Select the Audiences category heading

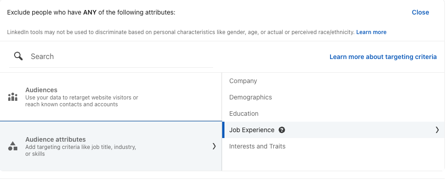point(41,90)
